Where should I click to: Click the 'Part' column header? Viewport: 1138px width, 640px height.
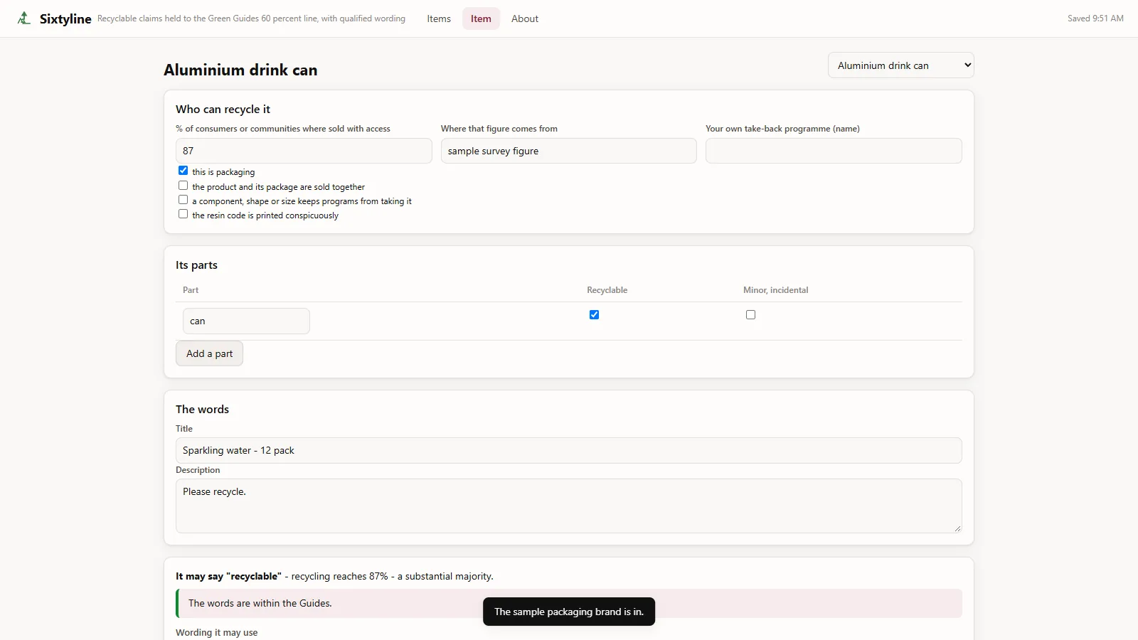pos(191,290)
